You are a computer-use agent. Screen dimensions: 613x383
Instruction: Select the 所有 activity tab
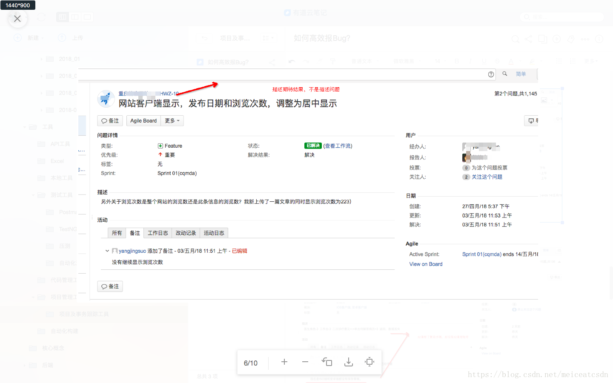pos(117,233)
